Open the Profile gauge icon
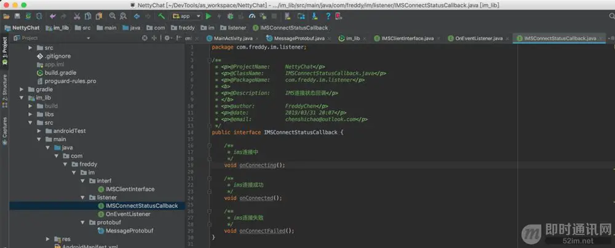The image size is (615, 248). [252, 16]
